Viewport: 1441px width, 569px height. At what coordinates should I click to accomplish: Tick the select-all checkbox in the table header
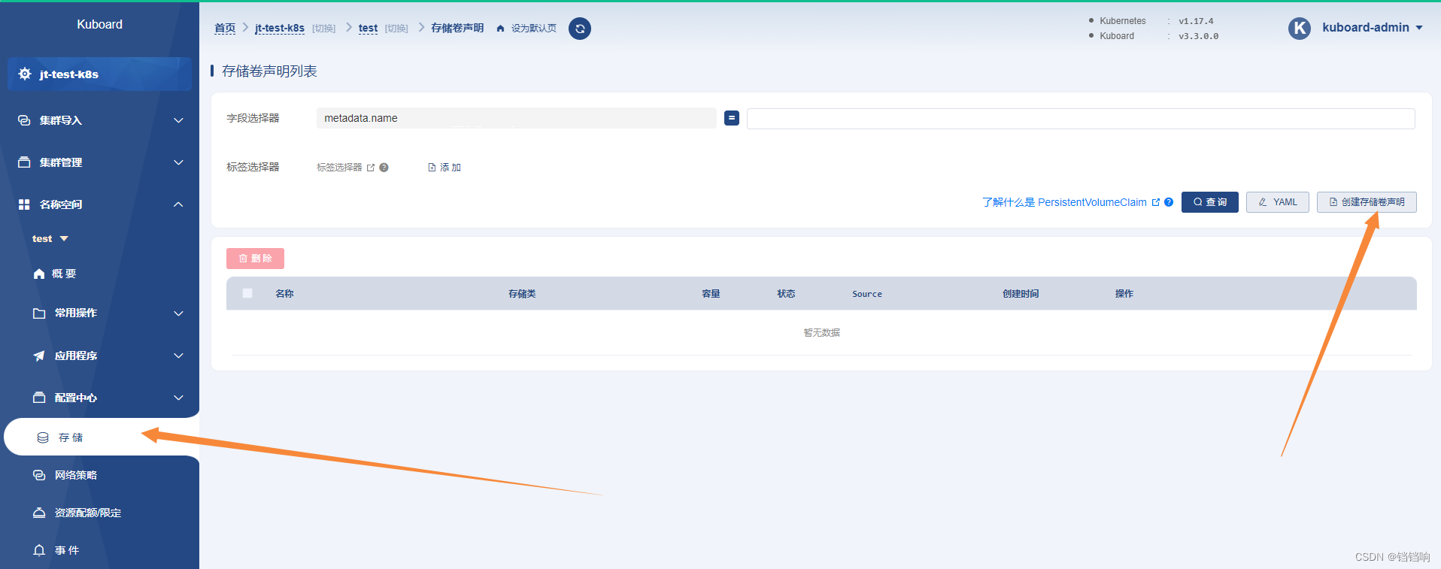[247, 293]
